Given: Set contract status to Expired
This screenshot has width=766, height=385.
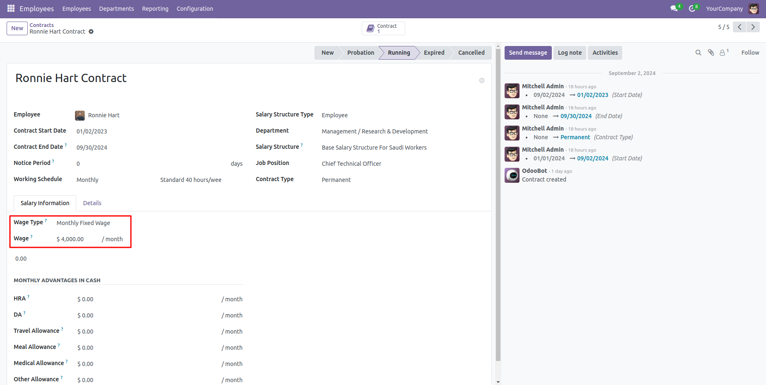Looking at the screenshot, I should tap(434, 53).
